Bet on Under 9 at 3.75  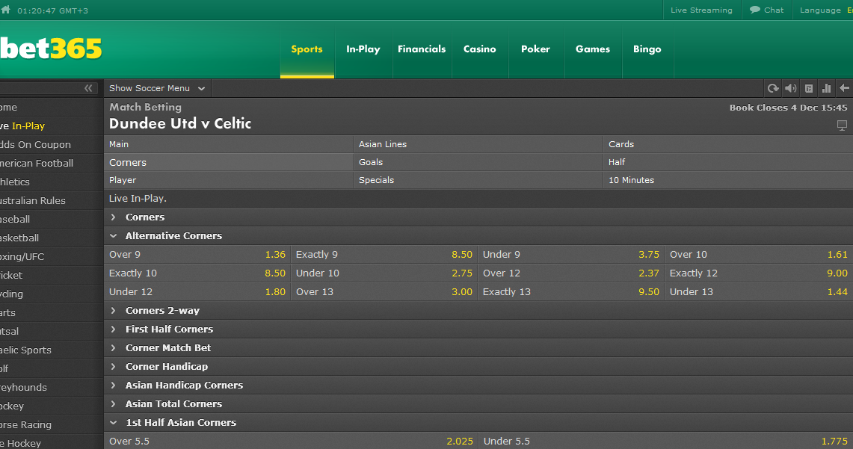pyautogui.click(x=570, y=255)
